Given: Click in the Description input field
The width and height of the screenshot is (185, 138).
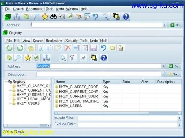Looking at the screenshot, I should point(99,74).
